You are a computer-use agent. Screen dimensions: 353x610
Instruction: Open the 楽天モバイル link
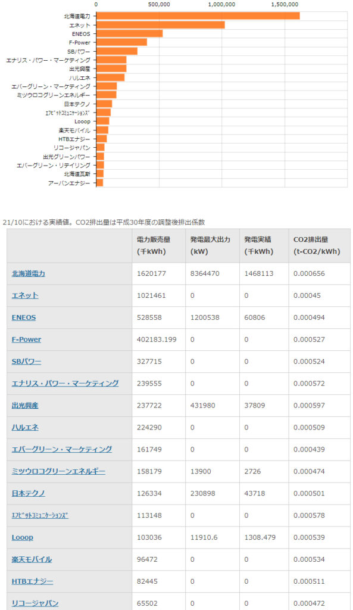tap(32, 559)
